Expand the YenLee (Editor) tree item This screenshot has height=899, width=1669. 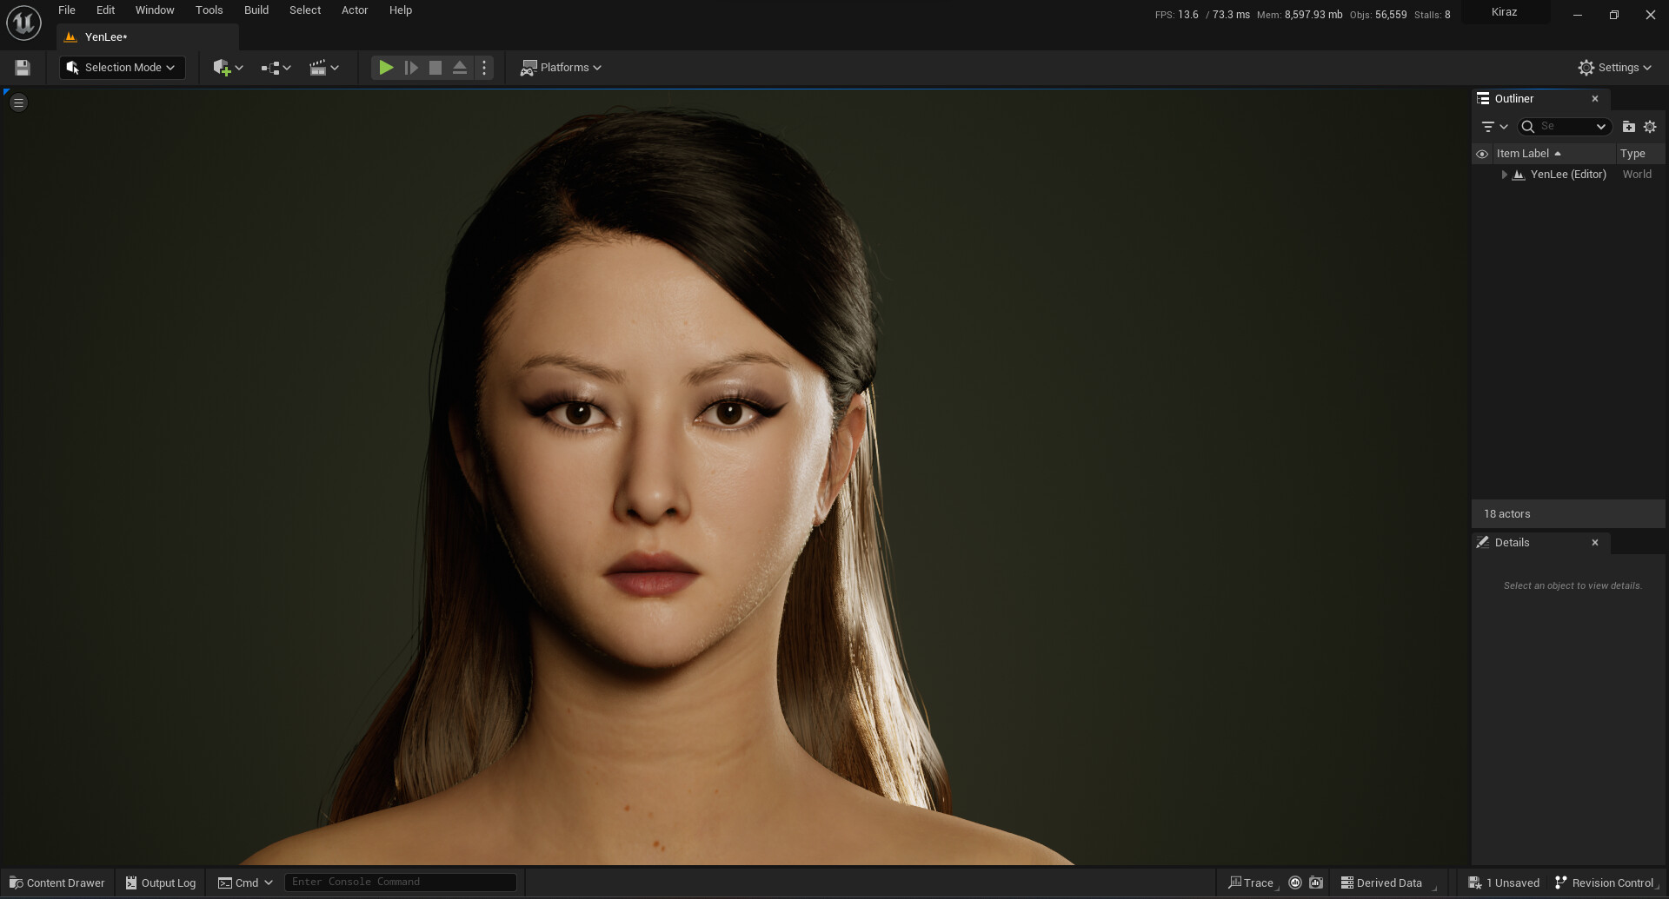click(x=1504, y=174)
